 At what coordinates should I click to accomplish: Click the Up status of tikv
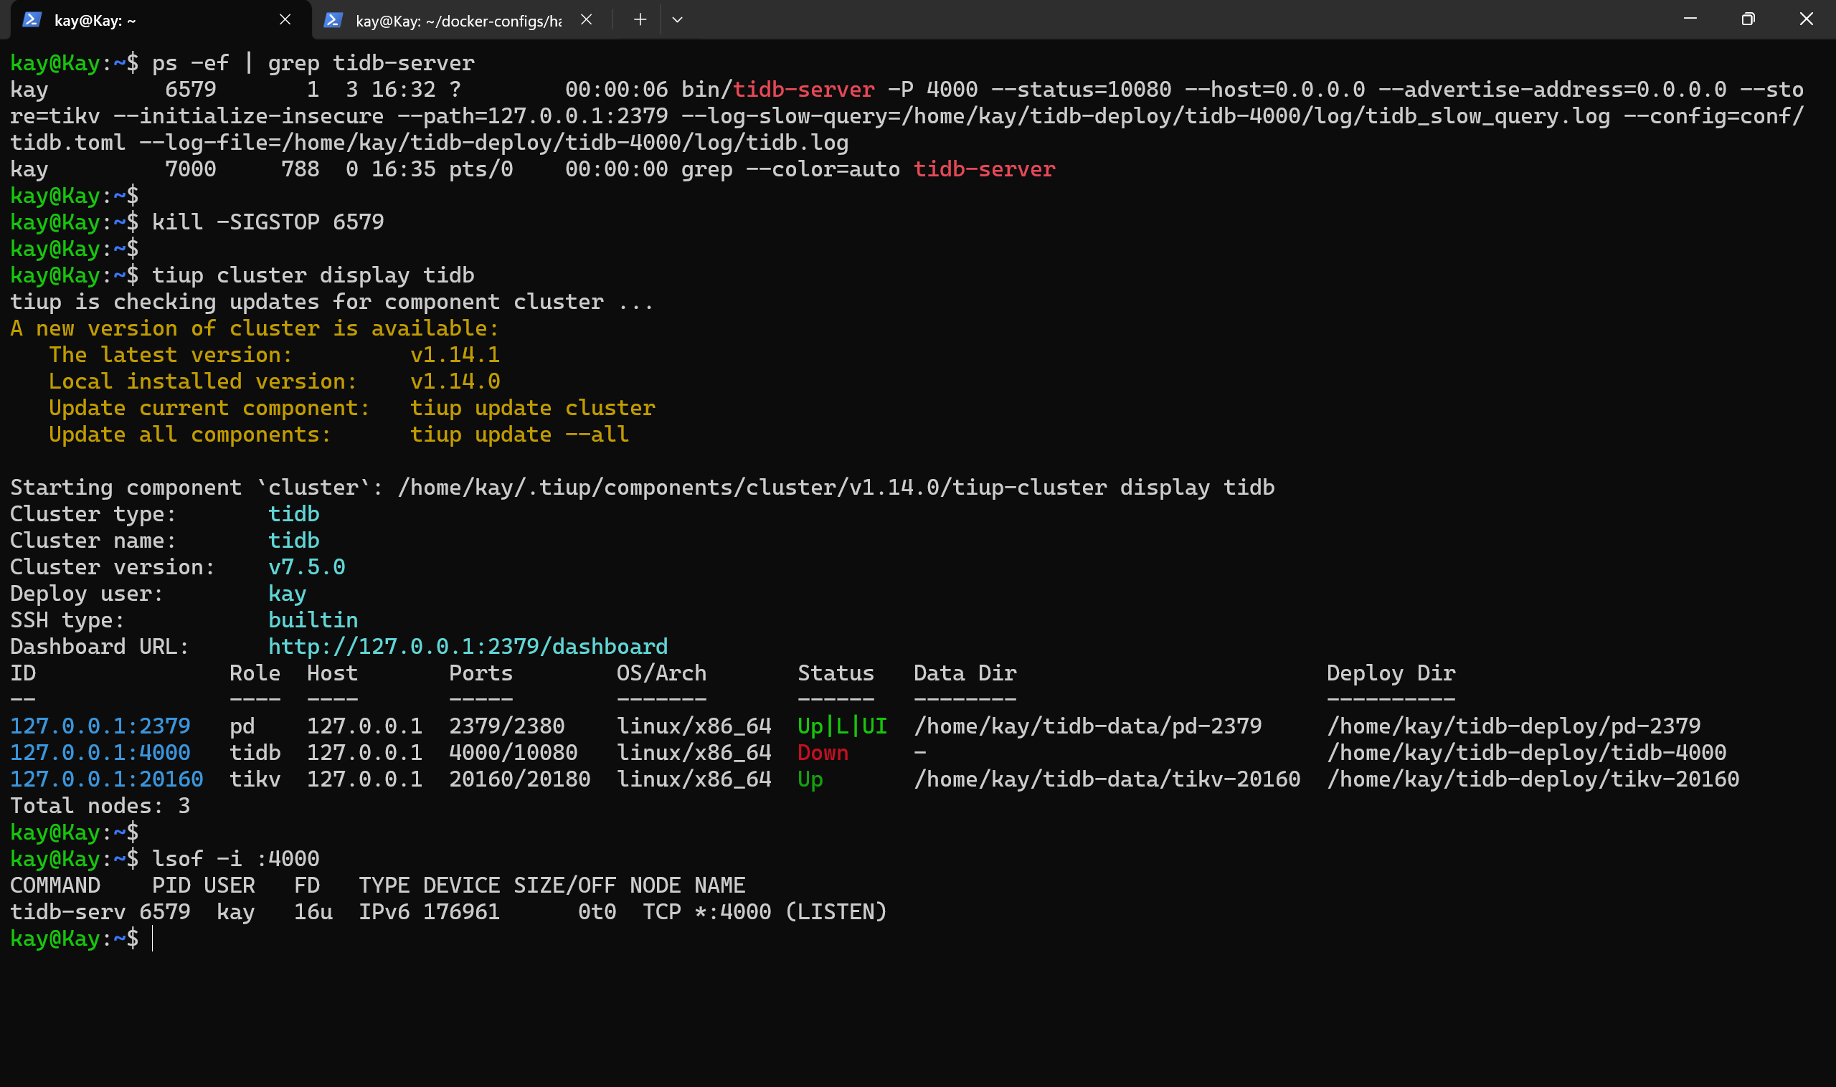[810, 779]
